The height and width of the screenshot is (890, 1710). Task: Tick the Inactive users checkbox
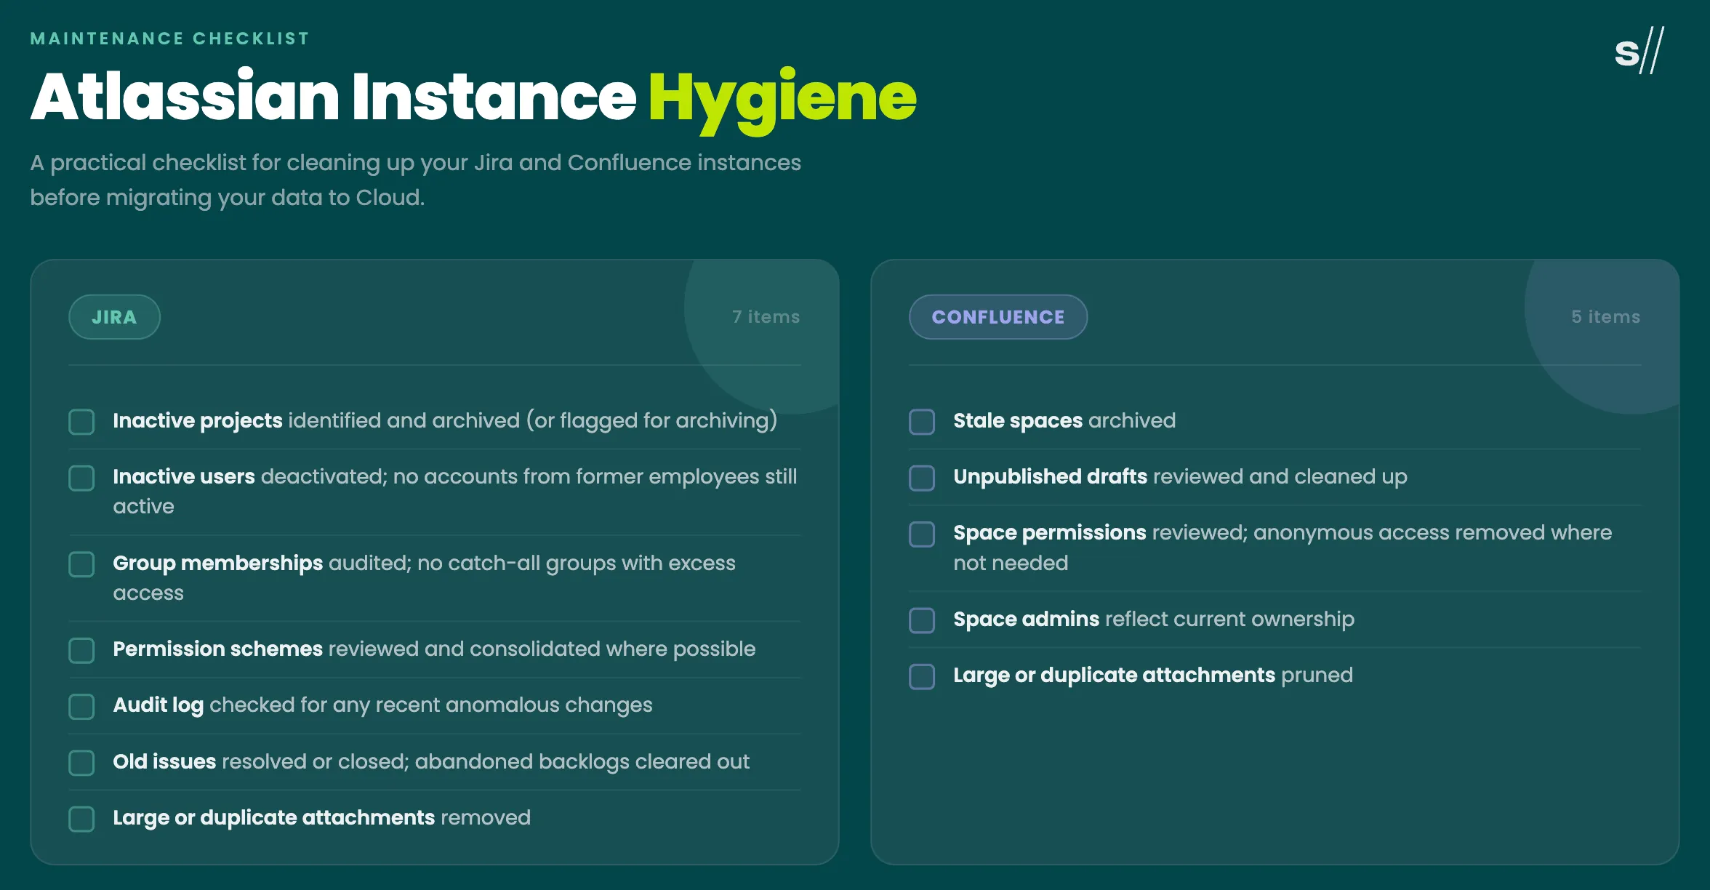pyautogui.click(x=81, y=478)
